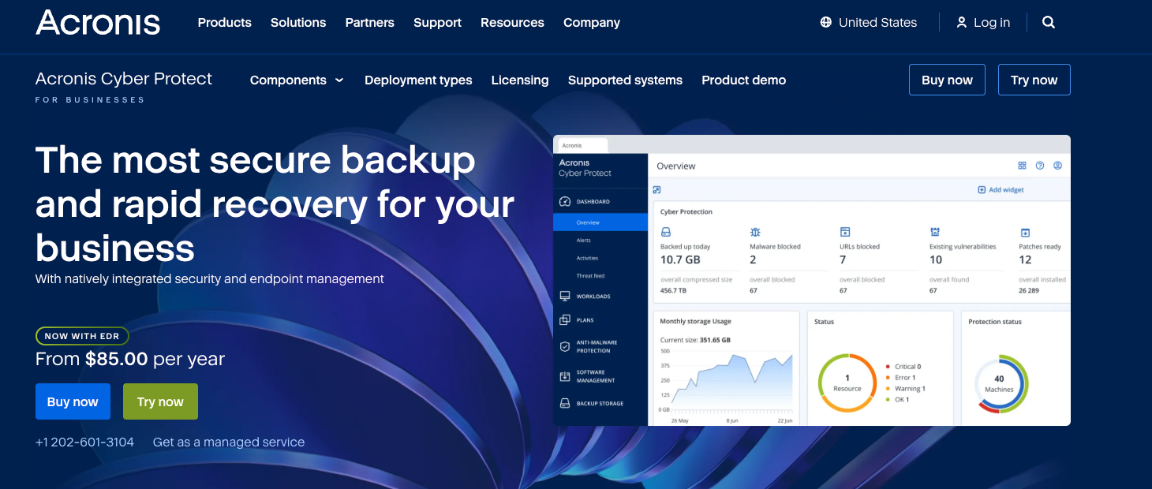Click the grid layout icon in Overview header
Viewport: 1152px width, 489px height.
pyautogui.click(x=1022, y=166)
